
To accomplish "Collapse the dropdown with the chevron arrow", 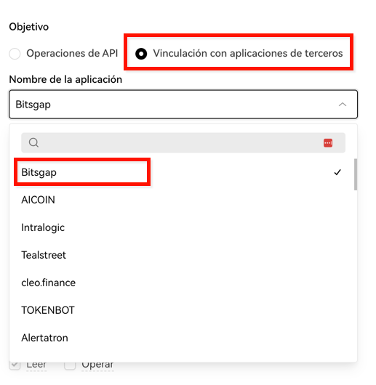I will click(x=343, y=105).
